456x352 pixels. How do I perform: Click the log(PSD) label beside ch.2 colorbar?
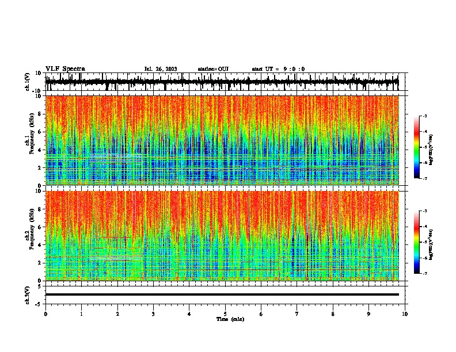coord(431,244)
